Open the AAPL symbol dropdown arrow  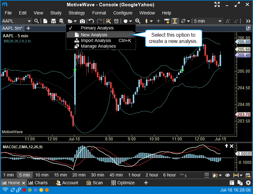[29, 21]
